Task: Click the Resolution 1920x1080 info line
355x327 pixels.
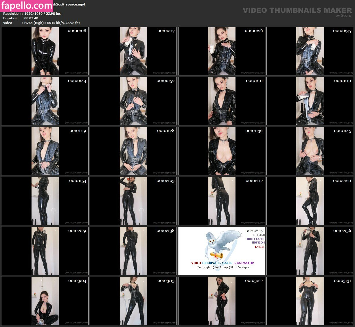Action: point(32,14)
